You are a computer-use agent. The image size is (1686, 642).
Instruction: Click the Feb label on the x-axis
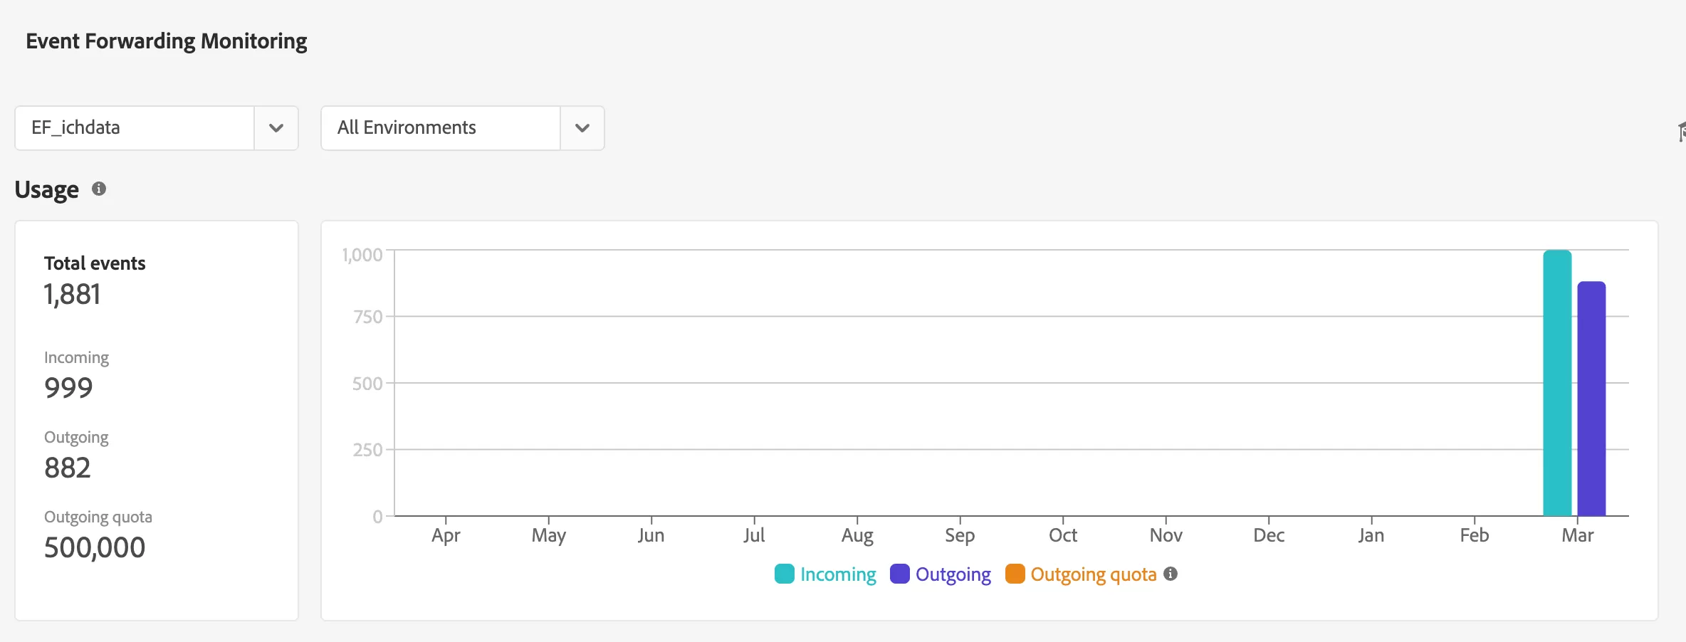point(1474,535)
